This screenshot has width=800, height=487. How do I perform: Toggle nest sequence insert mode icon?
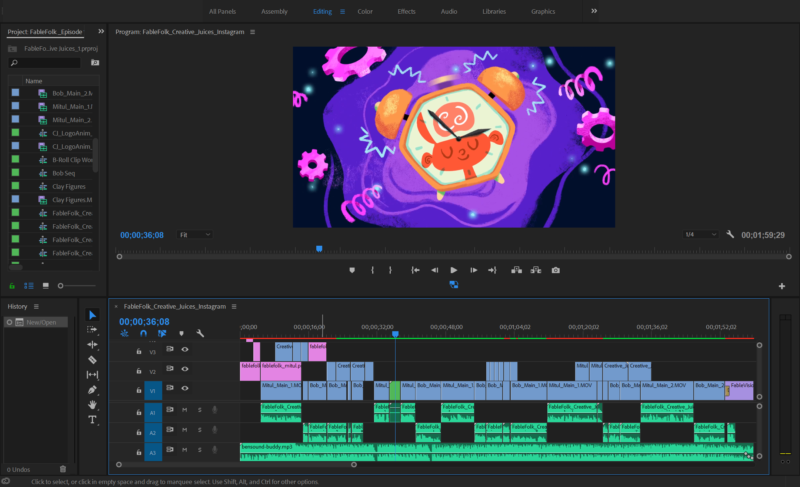tap(124, 333)
